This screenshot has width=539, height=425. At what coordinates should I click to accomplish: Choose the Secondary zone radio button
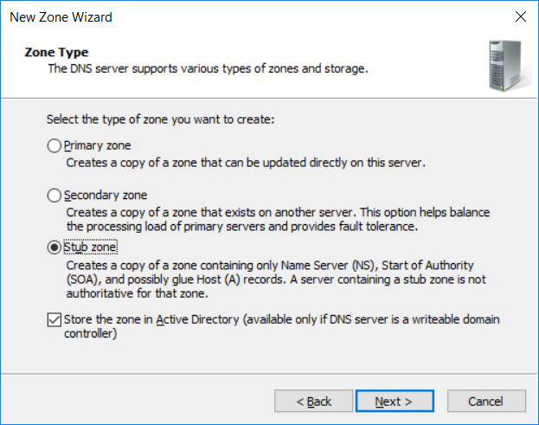[54, 196]
